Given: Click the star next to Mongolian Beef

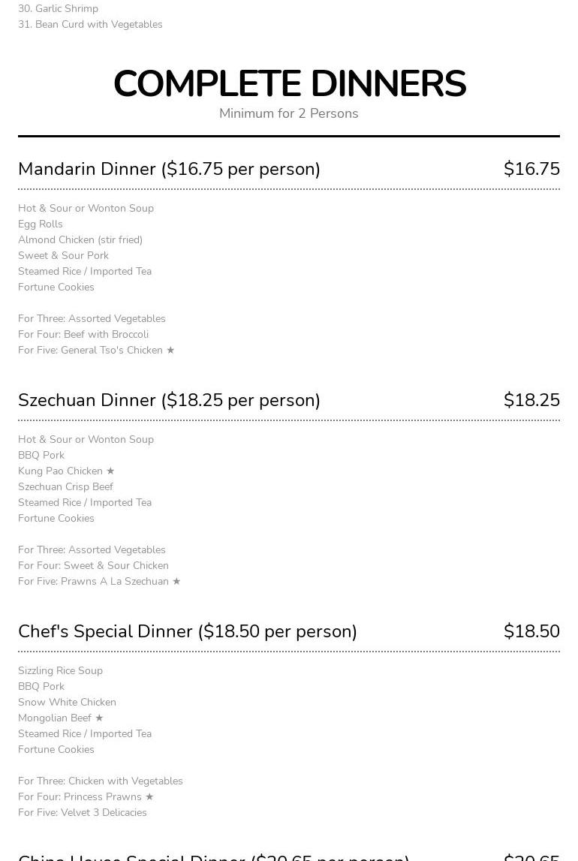Looking at the screenshot, I should [99, 718].
